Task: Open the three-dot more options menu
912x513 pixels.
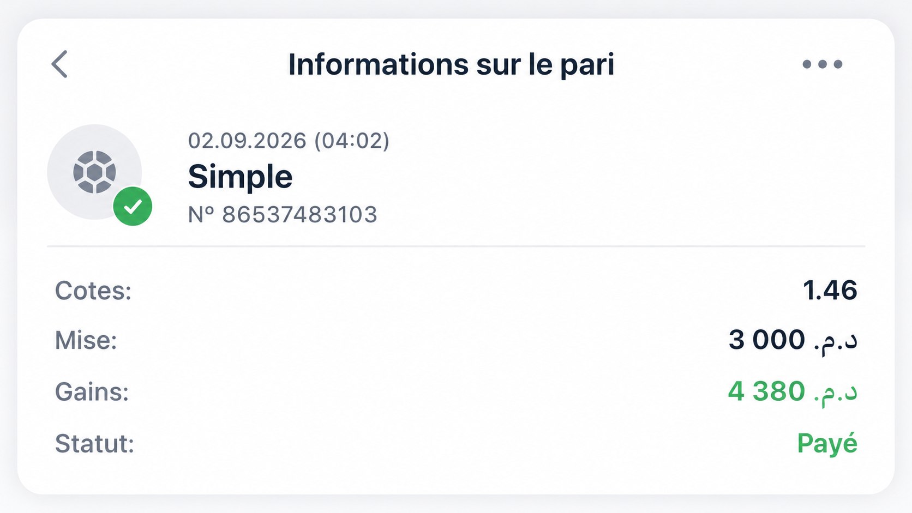Action: click(x=822, y=64)
